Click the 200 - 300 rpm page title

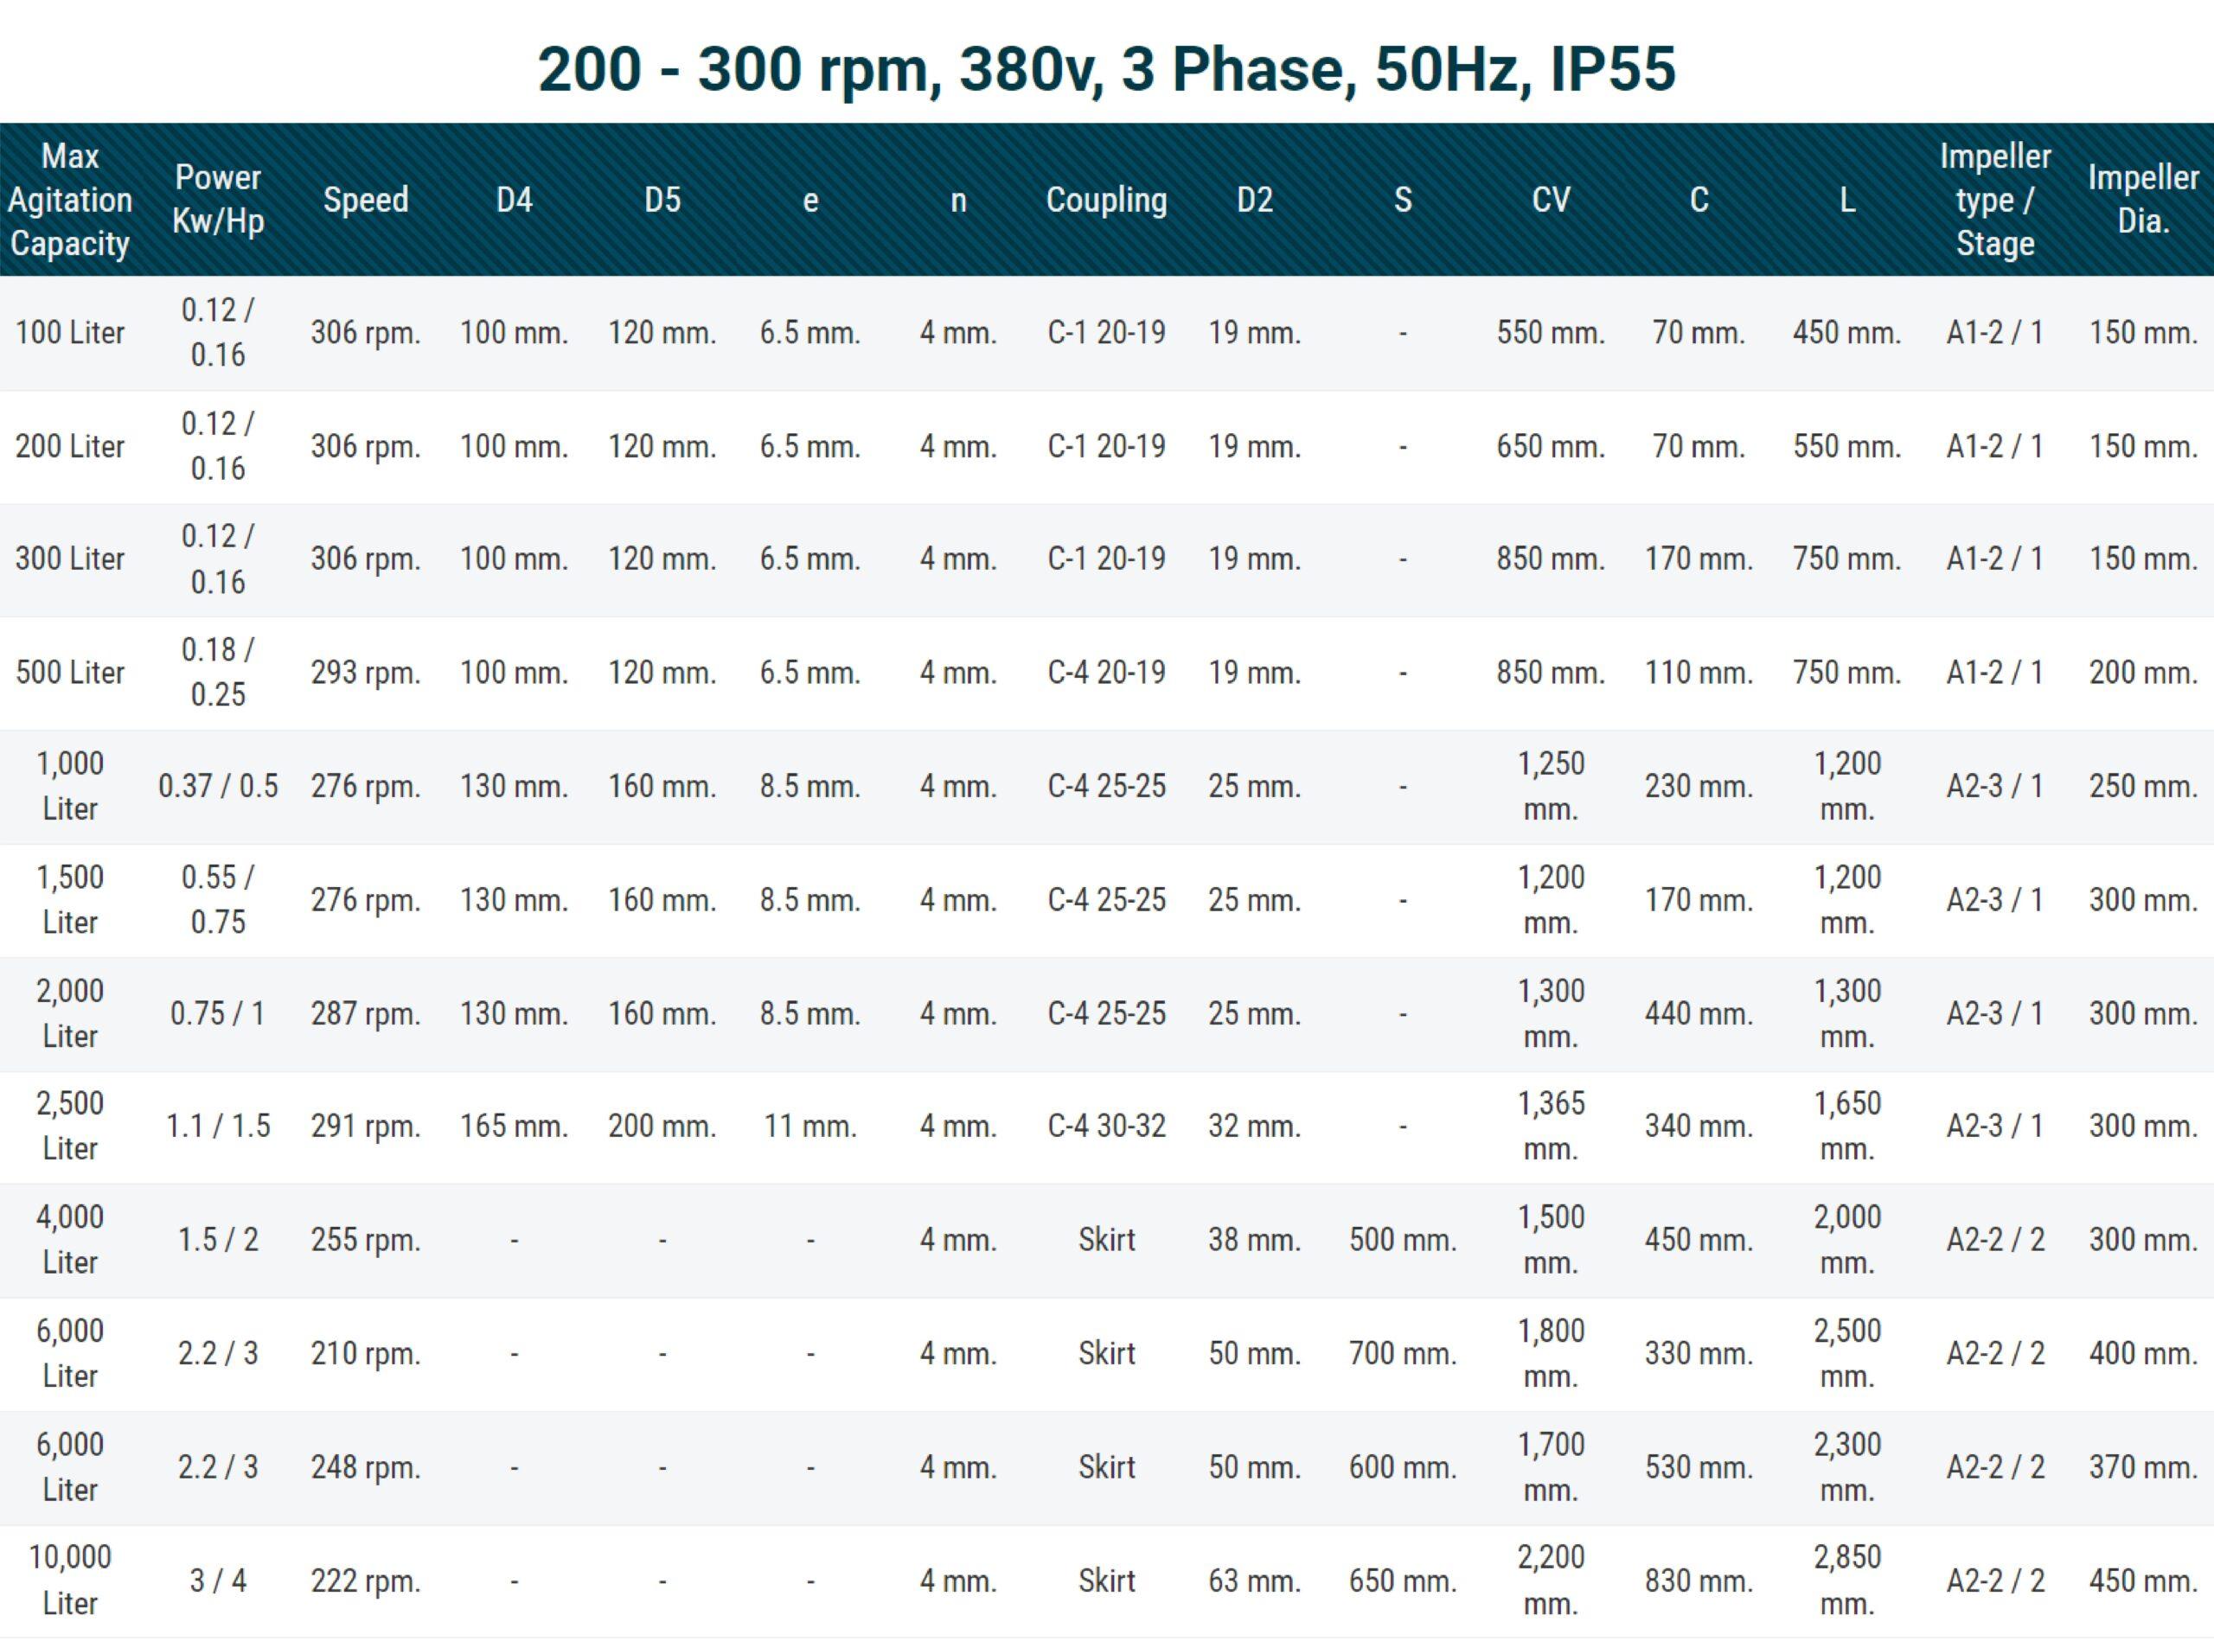tap(1106, 69)
